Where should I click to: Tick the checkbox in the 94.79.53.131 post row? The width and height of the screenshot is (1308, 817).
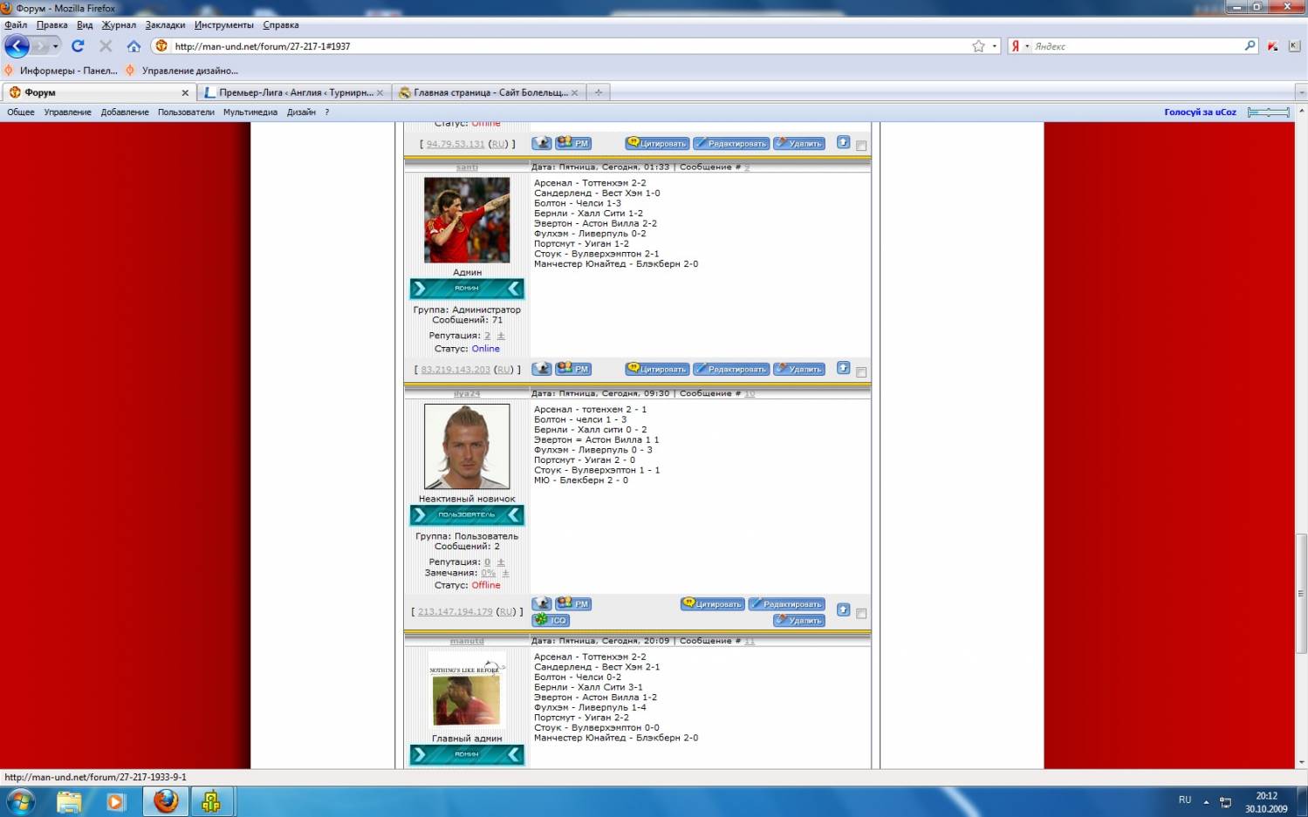(861, 146)
